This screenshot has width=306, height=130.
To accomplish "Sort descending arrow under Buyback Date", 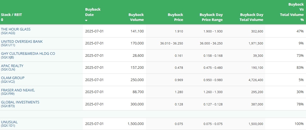I will pos(86,20).
